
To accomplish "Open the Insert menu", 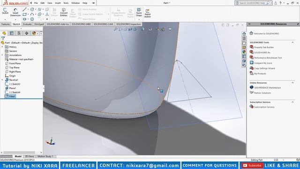I will [x=58, y=3].
